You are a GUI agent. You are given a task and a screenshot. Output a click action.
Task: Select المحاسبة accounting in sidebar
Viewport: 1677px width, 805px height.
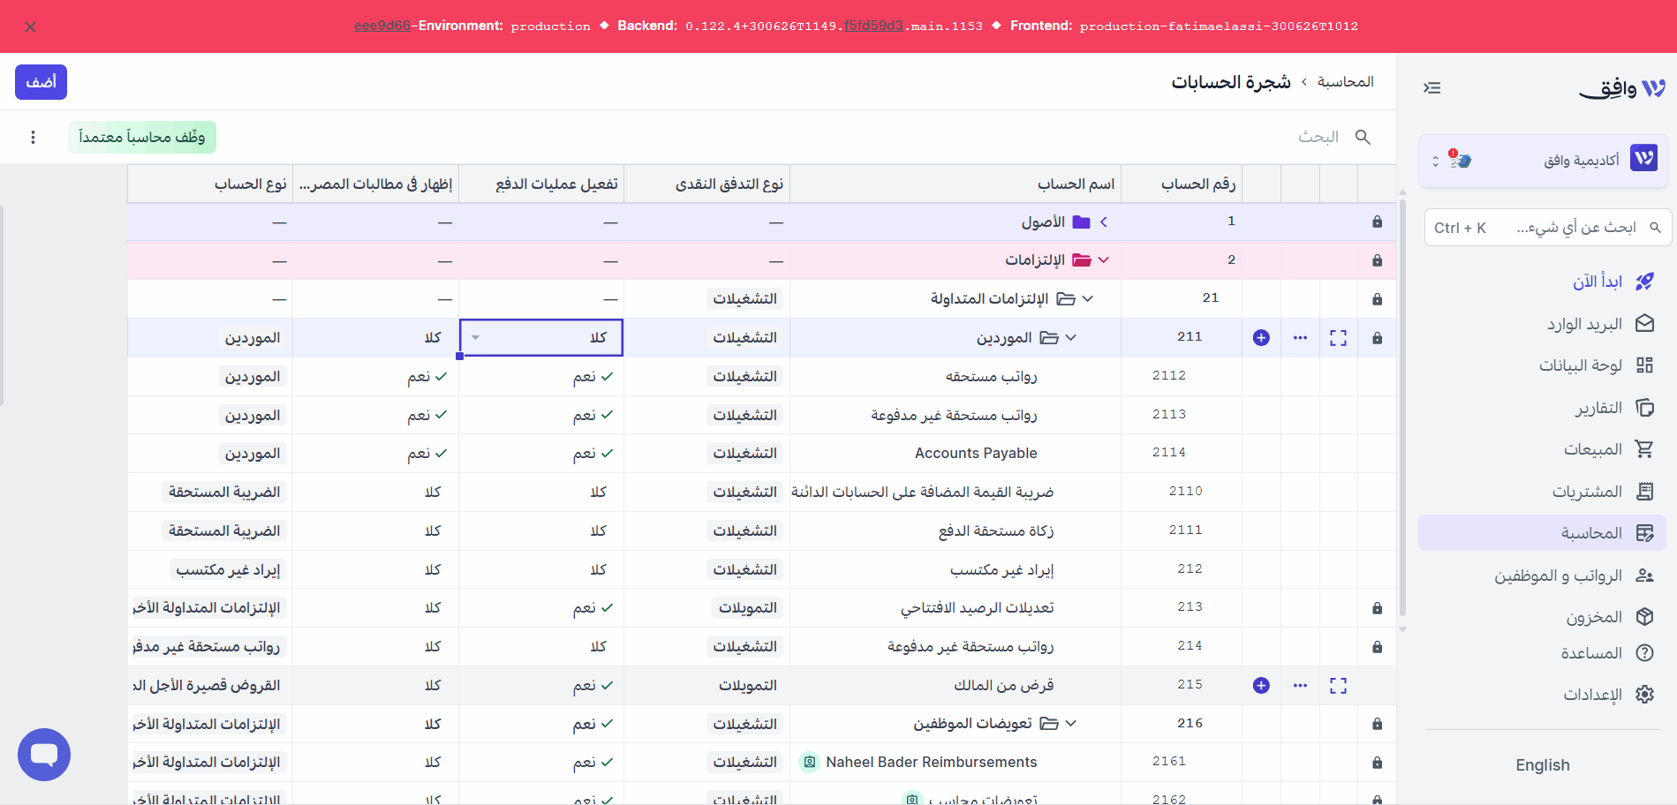coord(1542,533)
